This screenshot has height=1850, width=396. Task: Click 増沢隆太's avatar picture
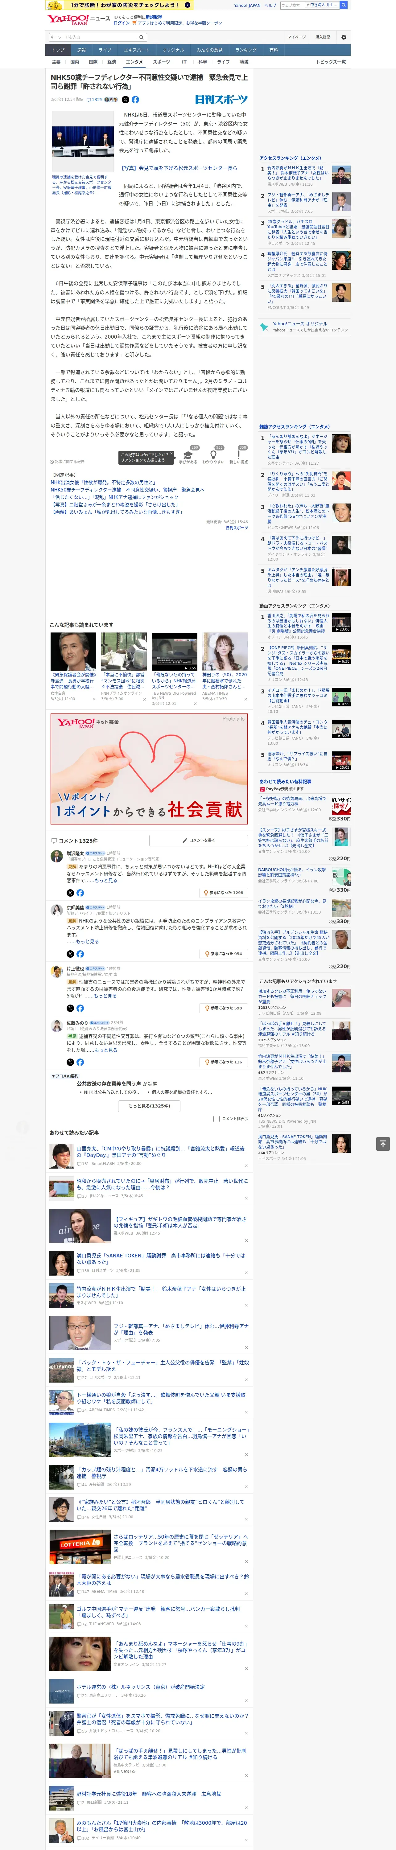coord(56,855)
